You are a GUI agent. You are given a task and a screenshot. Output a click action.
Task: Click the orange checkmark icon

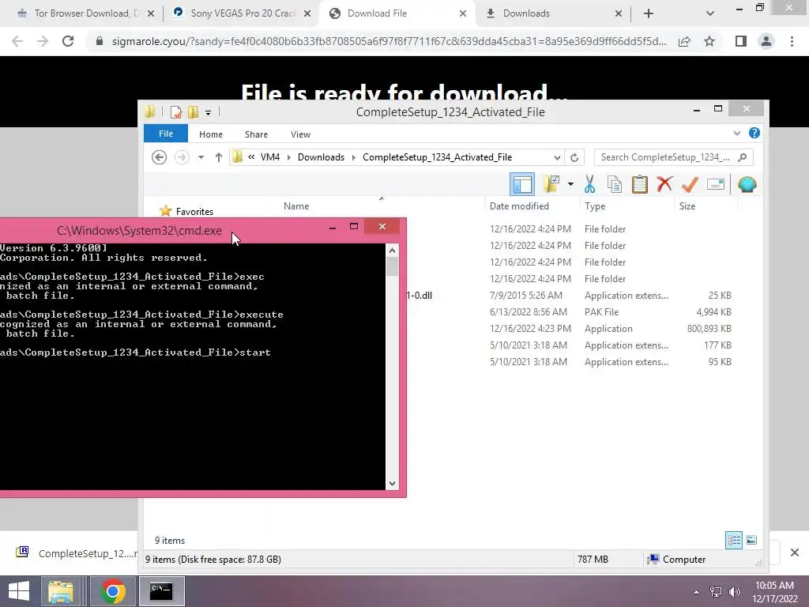click(690, 184)
